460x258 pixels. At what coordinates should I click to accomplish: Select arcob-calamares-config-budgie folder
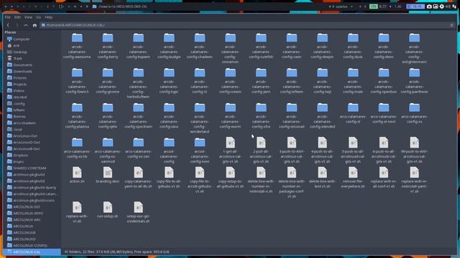tap(169, 46)
